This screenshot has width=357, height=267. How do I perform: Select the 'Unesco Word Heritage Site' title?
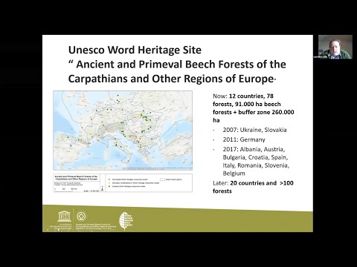pyautogui.click(x=135, y=50)
